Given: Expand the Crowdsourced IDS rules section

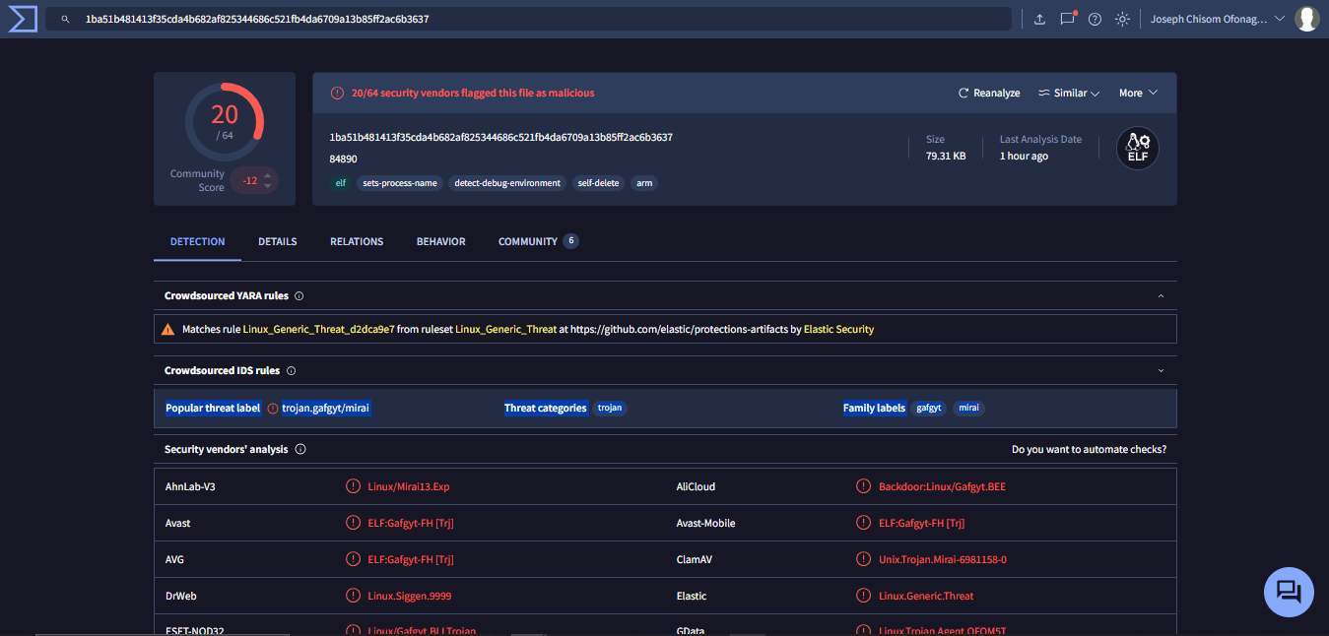Looking at the screenshot, I should click(1161, 371).
